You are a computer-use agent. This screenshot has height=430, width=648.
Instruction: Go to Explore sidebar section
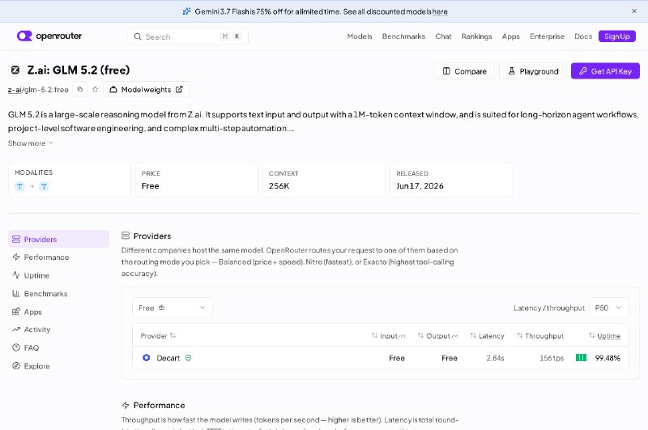click(58, 365)
